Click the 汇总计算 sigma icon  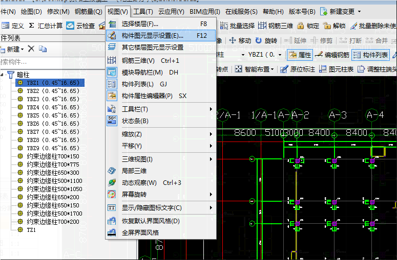pos(31,26)
